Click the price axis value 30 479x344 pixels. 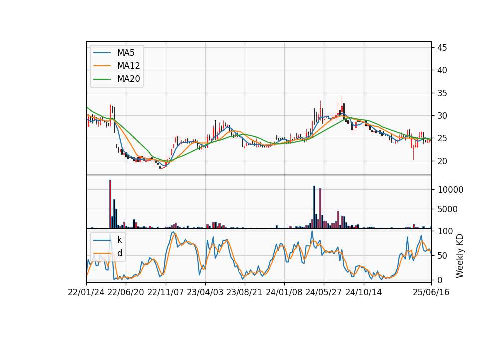[442, 116]
